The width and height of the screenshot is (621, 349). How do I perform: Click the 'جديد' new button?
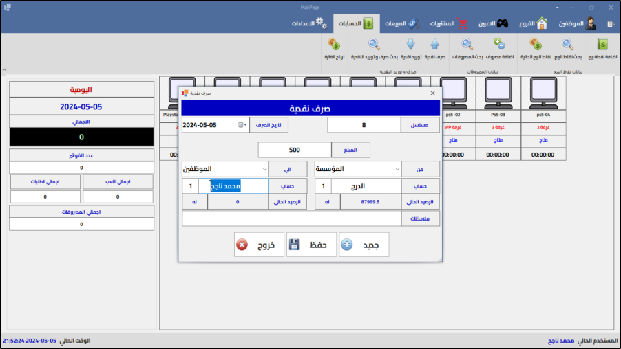[x=364, y=245]
